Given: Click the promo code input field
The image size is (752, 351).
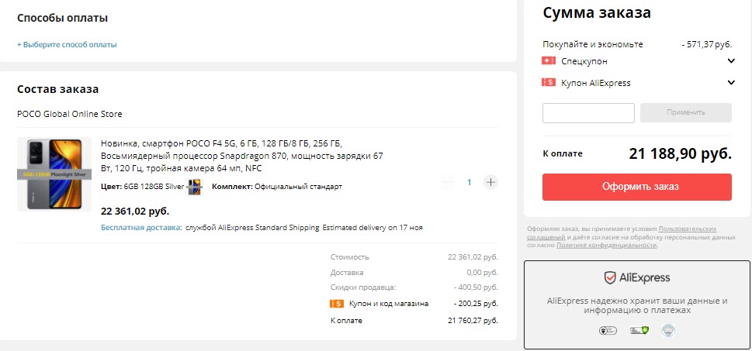Looking at the screenshot, I should click(588, 113).
